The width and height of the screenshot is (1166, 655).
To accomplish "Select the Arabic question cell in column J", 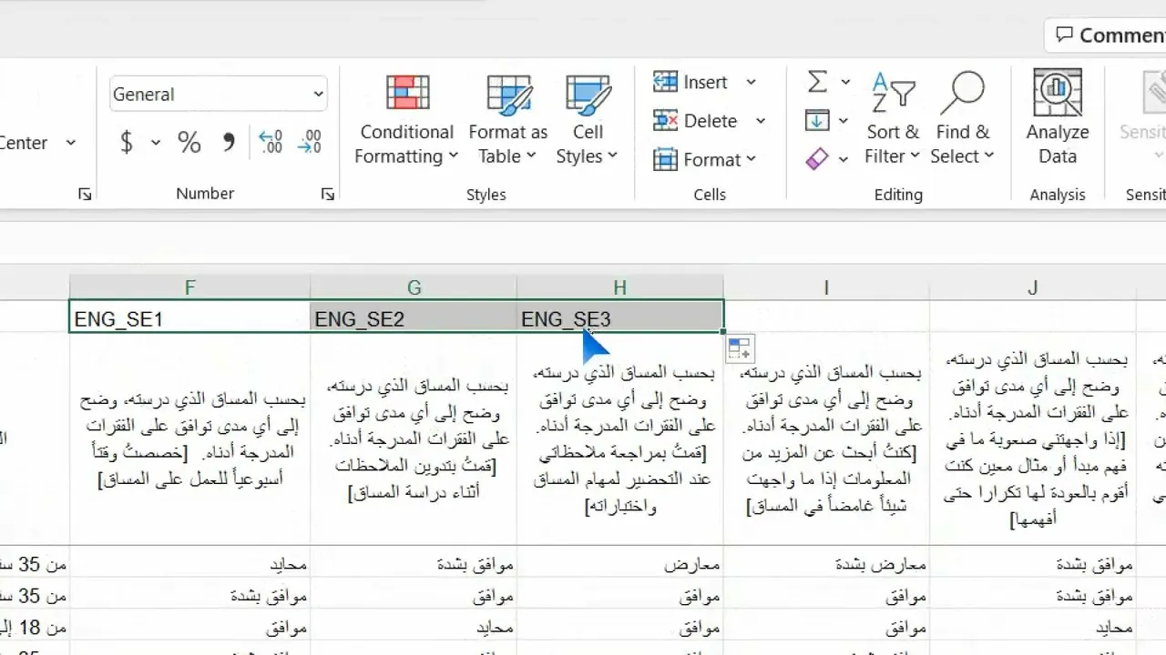I will tap(1032, 439).
